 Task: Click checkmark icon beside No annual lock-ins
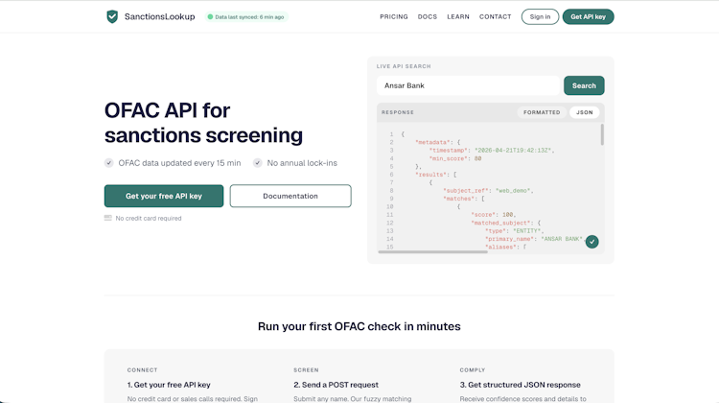258,163
